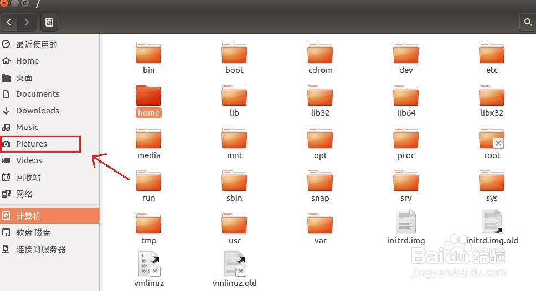The image size is (536, 291).
Task: Select the sbin folder icon
Action: [234, 181]
